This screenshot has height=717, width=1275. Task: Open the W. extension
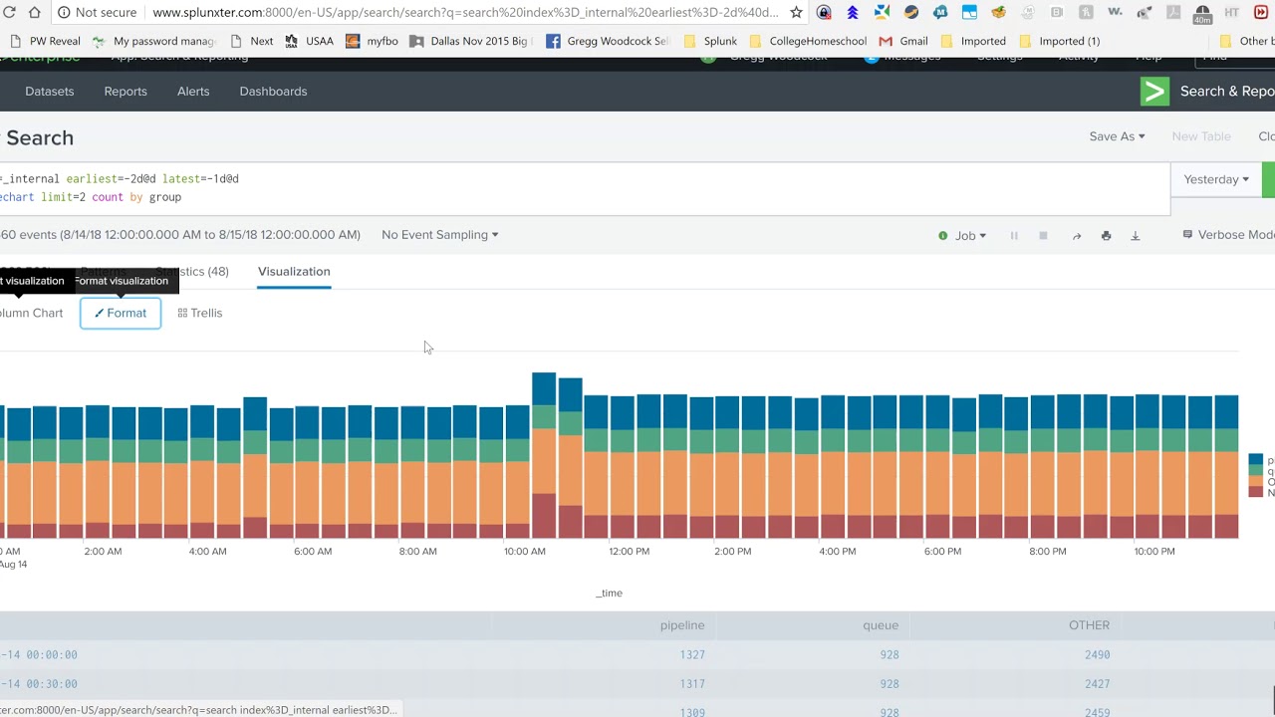(1116, 12)
